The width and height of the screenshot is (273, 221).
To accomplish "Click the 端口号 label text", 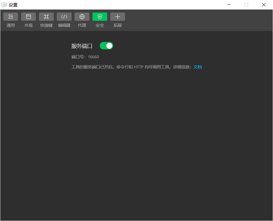I will [x=77, y=57].
